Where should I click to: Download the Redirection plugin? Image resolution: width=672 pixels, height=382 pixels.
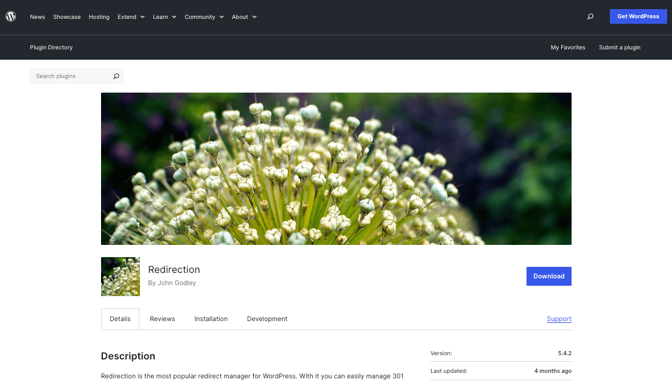pyautogui.click(x=548, y=276)
